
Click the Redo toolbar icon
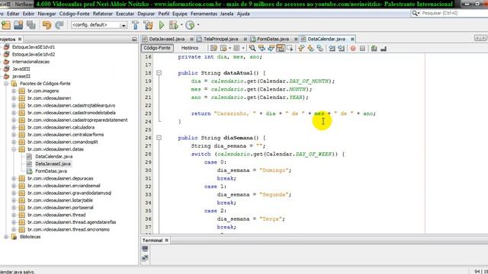pos(59,25)
